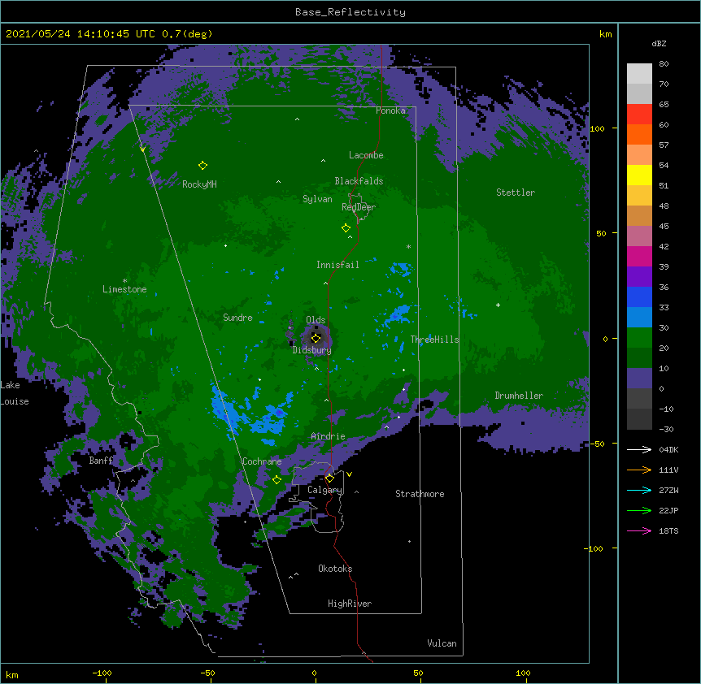Select the purple 39-36 dBZ swatch

point(639,277)
